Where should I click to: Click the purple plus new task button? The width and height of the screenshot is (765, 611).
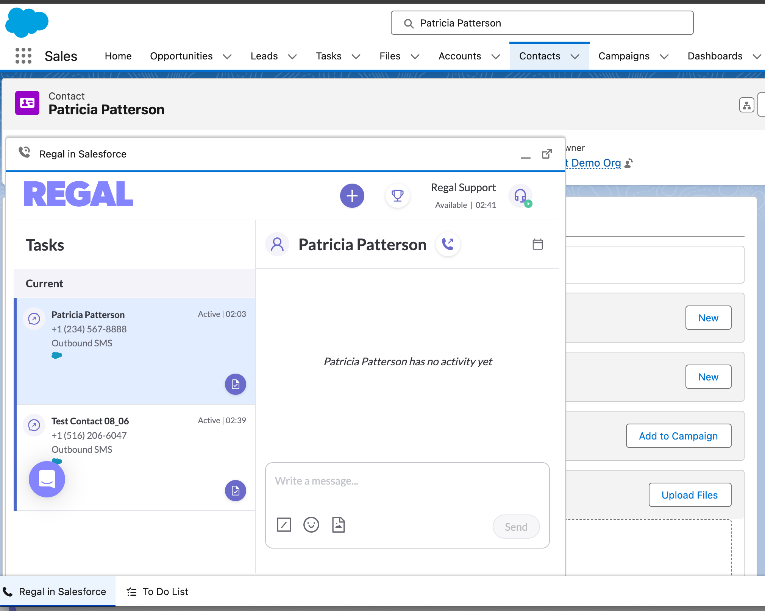[352, 196]
